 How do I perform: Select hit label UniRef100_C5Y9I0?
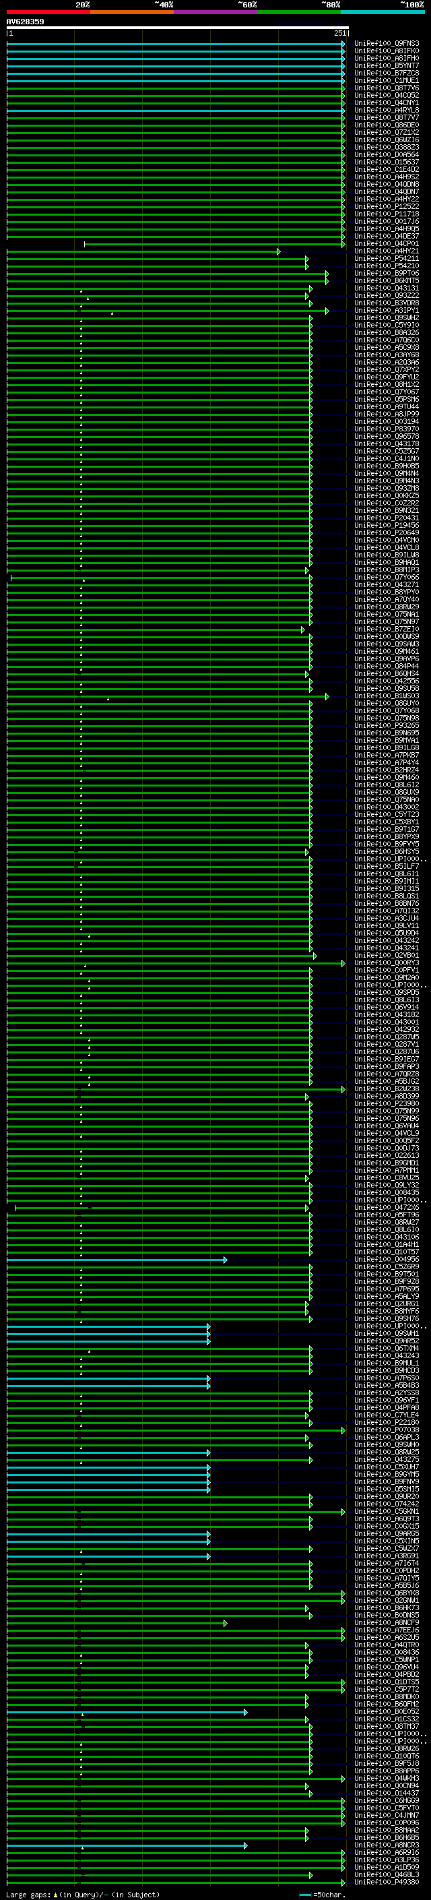click(x=386, y=326)
